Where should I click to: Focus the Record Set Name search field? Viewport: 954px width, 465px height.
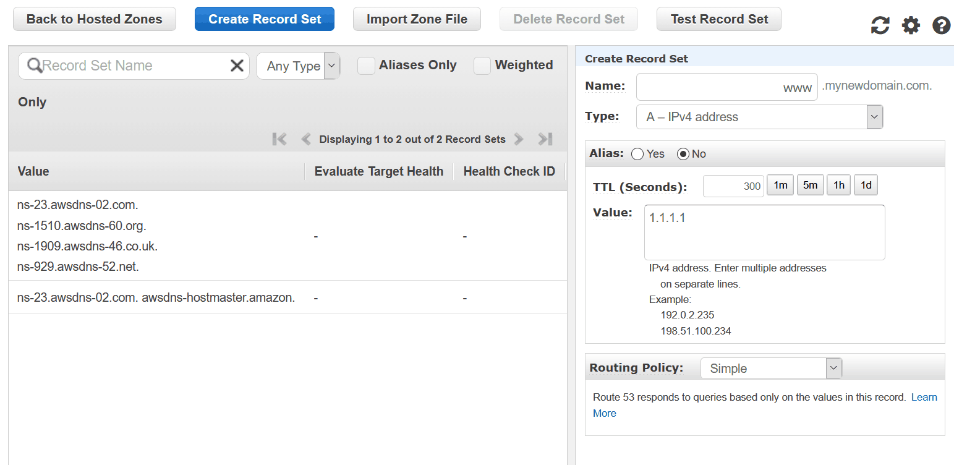(134, 66)
